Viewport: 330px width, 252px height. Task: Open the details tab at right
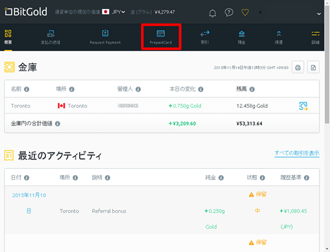pyautogui.click(x=316, y=37)
